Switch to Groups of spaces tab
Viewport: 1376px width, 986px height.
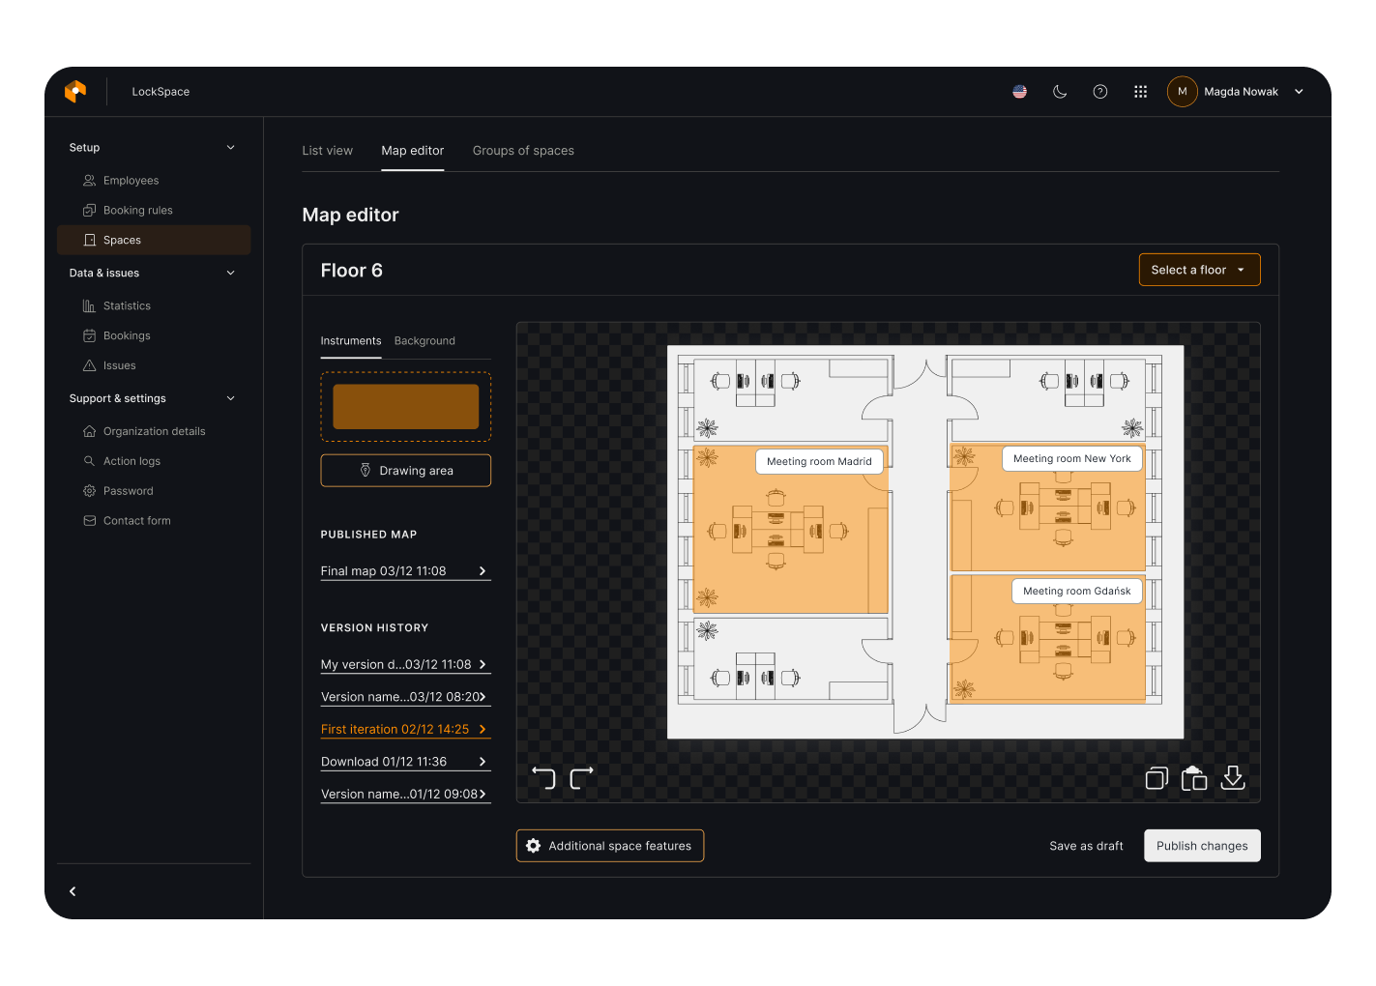tap(523, 151)
